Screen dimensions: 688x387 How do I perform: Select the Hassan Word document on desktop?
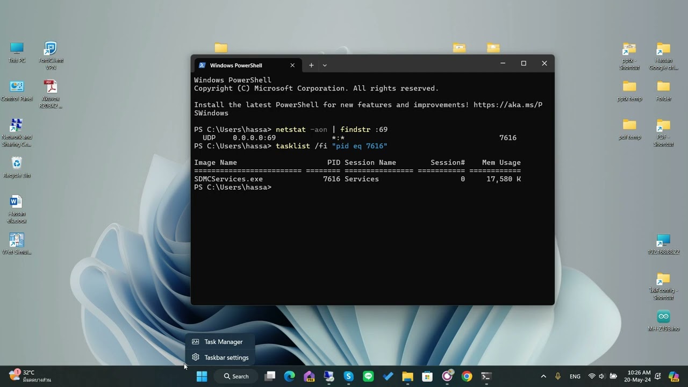[17, 209]
